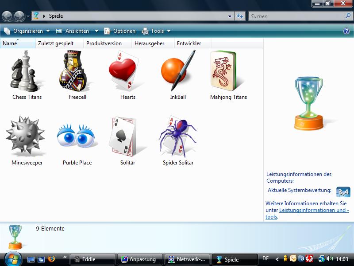This screenshot has height=266, width=354.
Task: Select the InkBall game icon
Action: pos(177,72)
